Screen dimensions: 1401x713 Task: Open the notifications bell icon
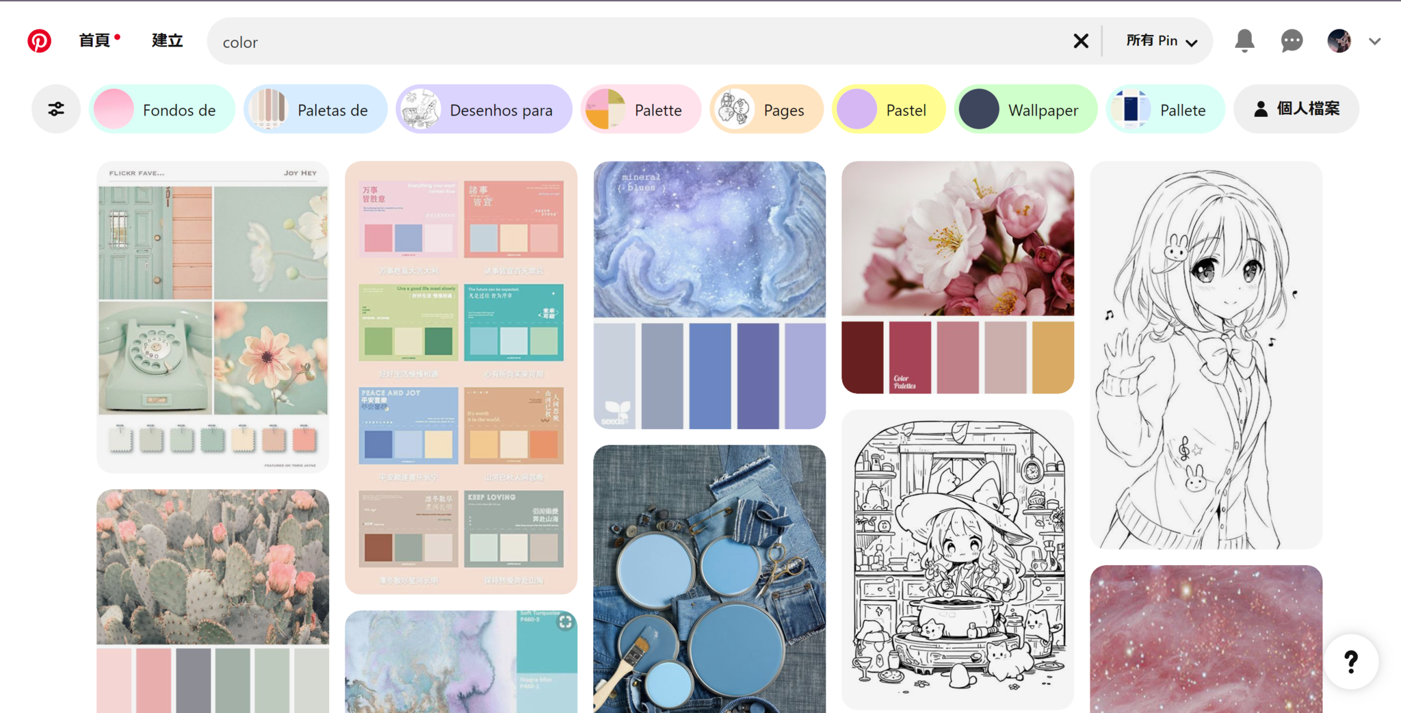[x=1244, y=41]
